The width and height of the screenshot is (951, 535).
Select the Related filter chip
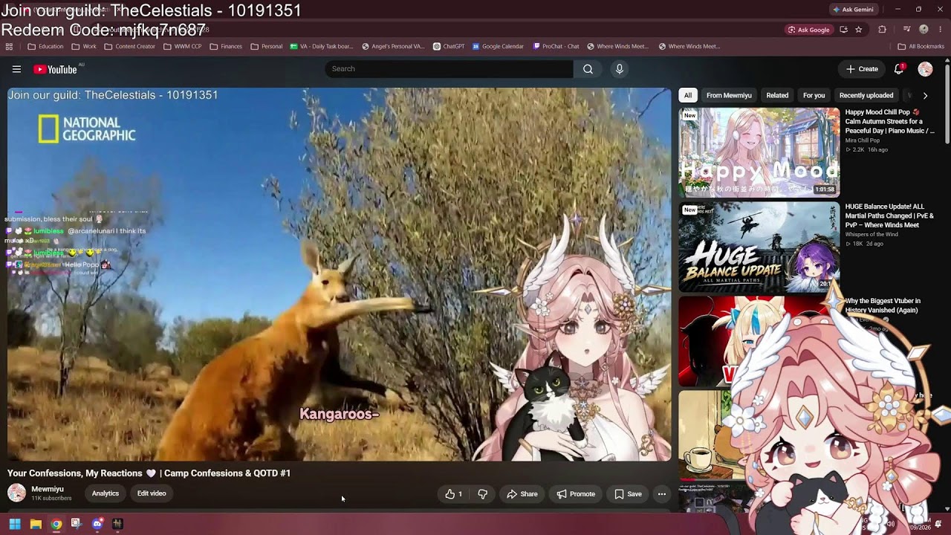[x=777, y=95]
